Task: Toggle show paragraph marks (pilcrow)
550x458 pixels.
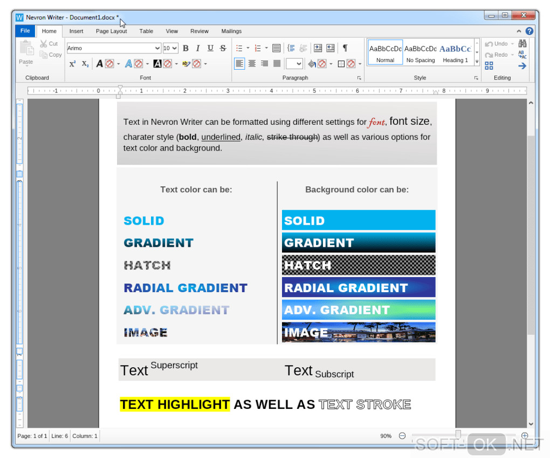Action: [345, 48]
